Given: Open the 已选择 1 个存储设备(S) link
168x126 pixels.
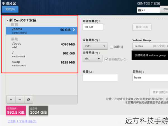Looking at the screenshot, I should [22, 122].
